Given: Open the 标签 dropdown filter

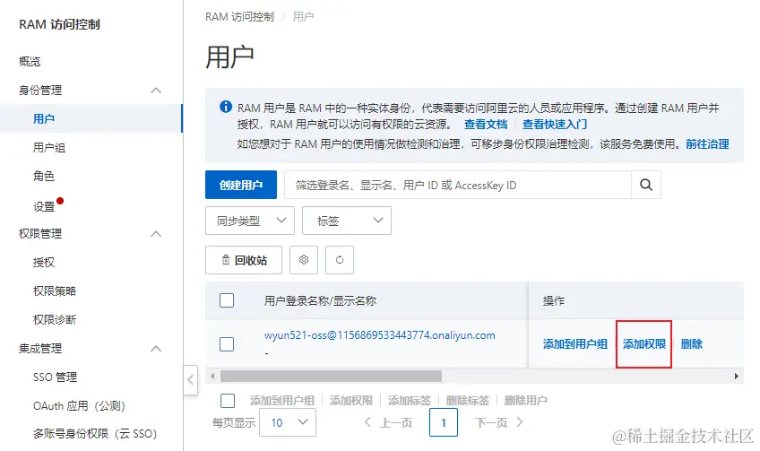Looking at the screenshot, I should tap(347, 221).
